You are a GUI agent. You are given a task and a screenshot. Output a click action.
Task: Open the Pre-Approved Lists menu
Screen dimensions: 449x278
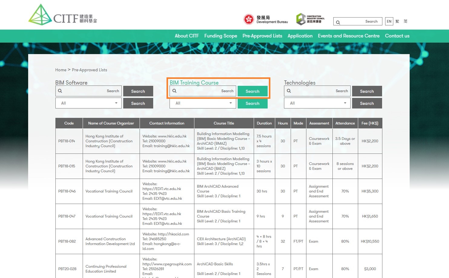click(x=262, y=36)
